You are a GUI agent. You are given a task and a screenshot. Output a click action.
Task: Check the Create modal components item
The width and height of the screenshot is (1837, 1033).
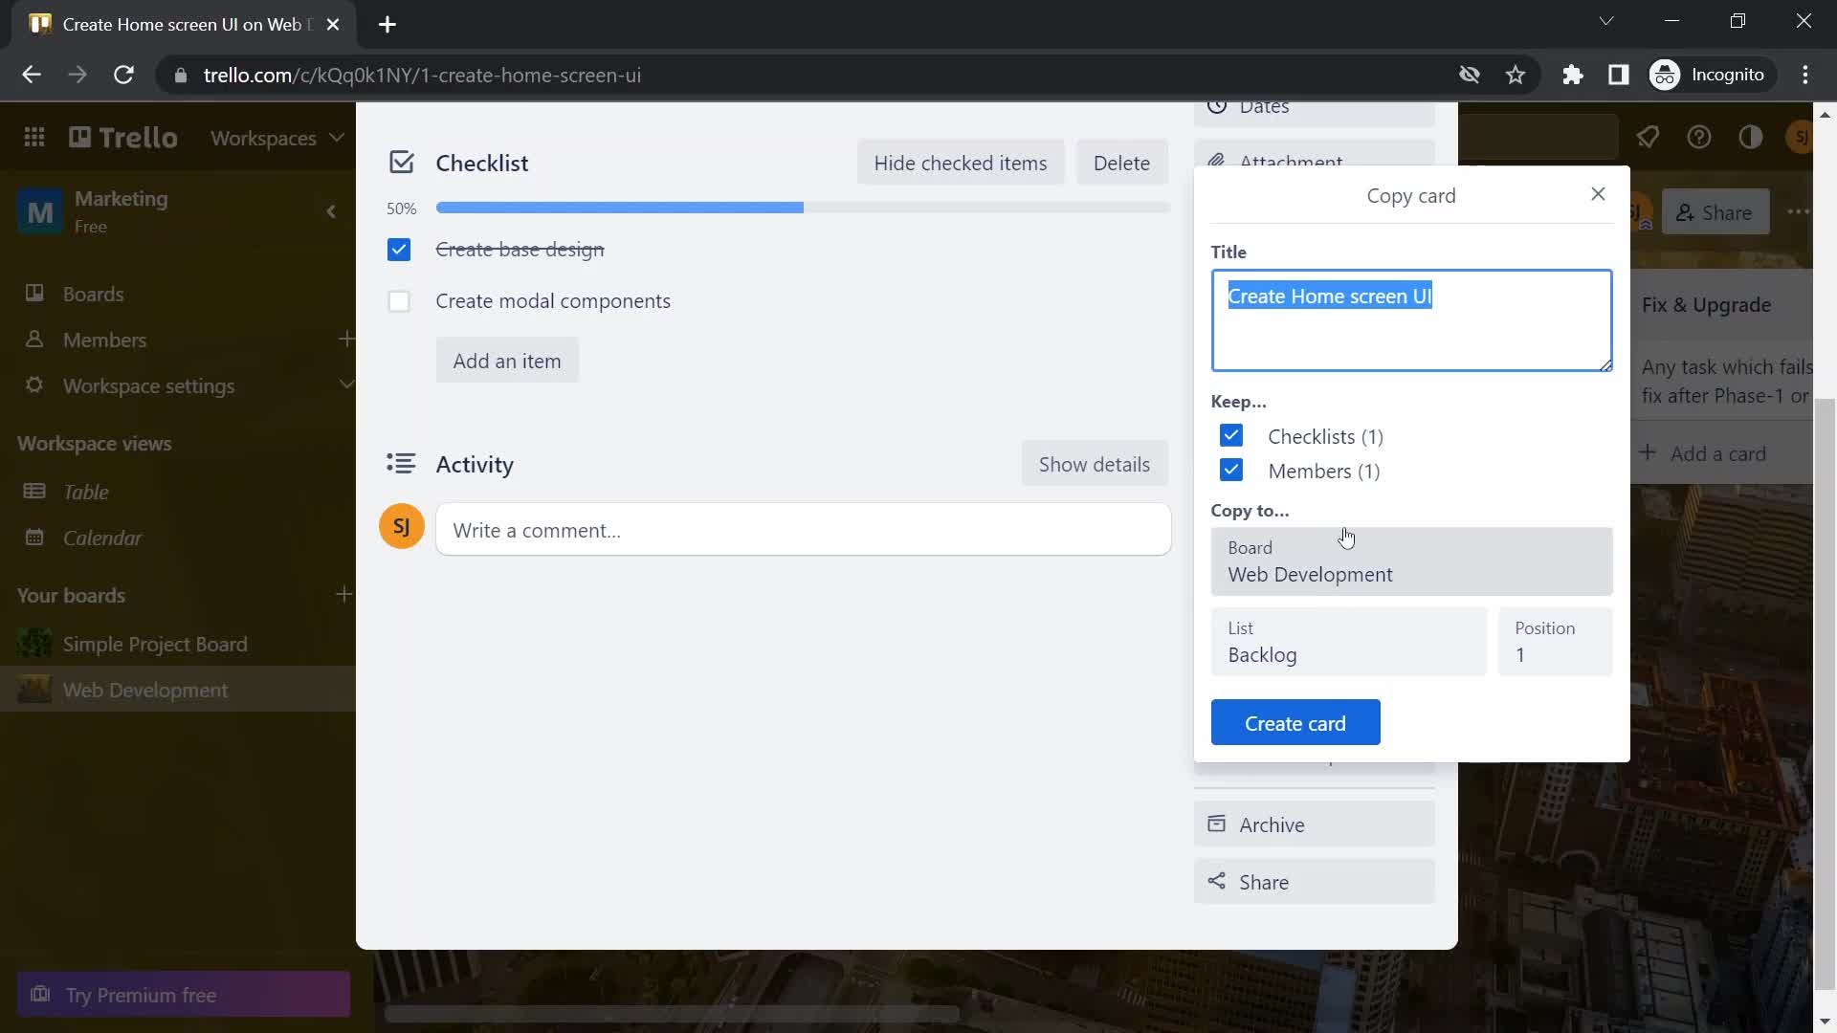(x=399, y=301)
